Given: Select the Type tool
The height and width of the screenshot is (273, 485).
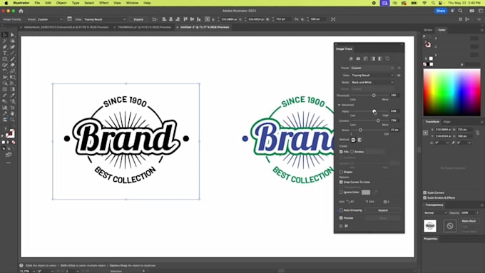Looking at the screenshot, I should click(5, 53).
